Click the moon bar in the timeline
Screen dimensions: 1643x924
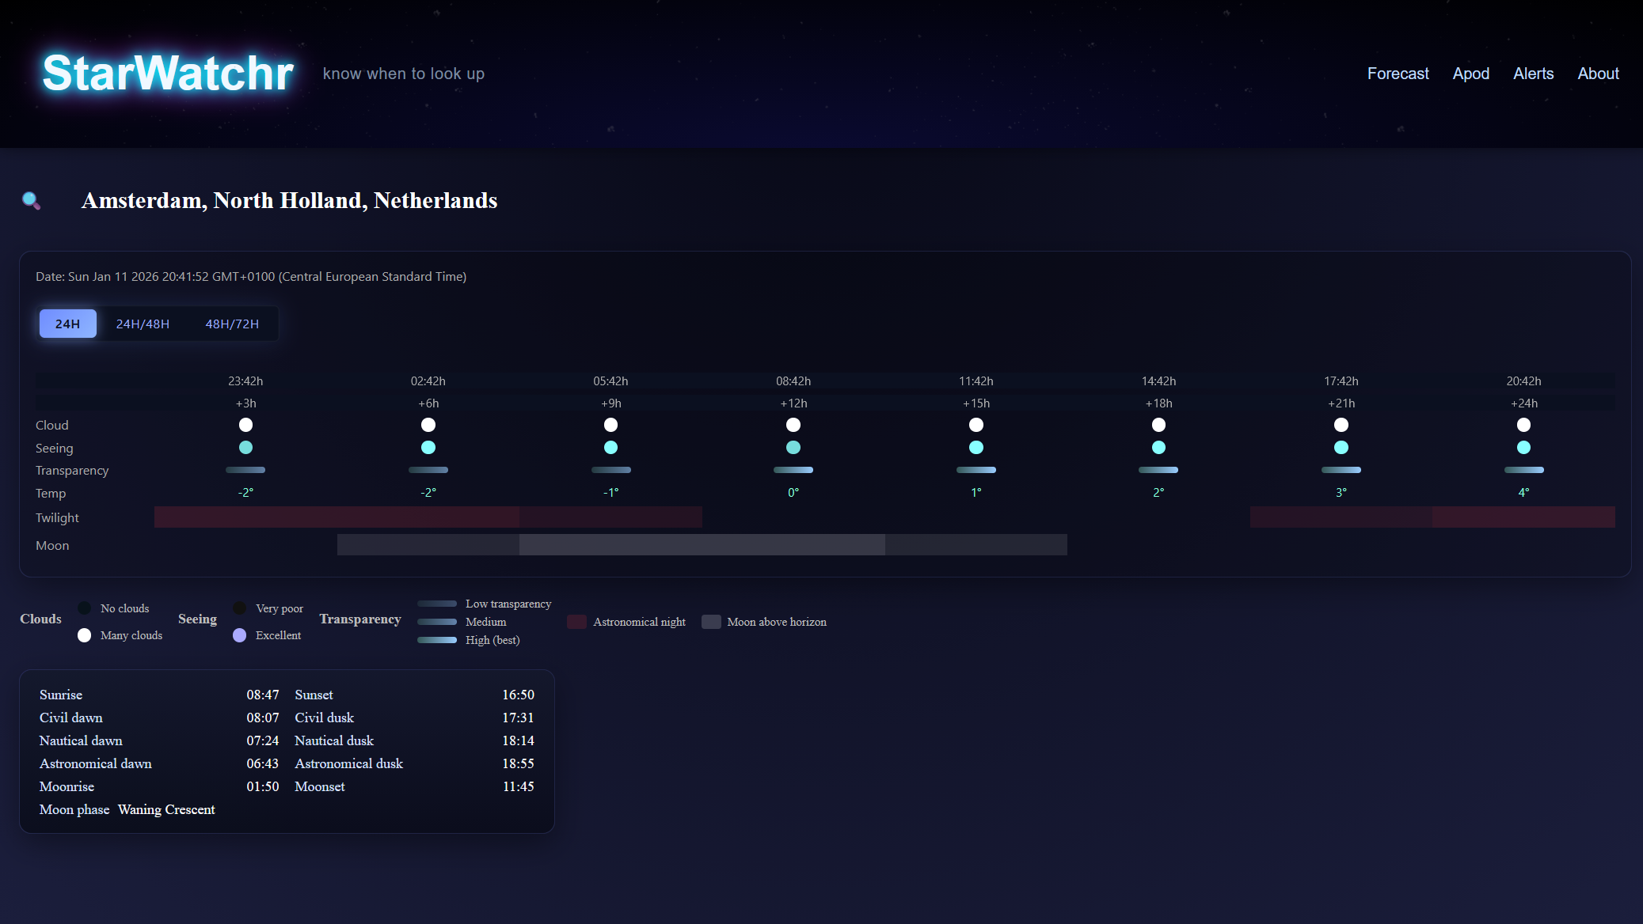[702, 544]
